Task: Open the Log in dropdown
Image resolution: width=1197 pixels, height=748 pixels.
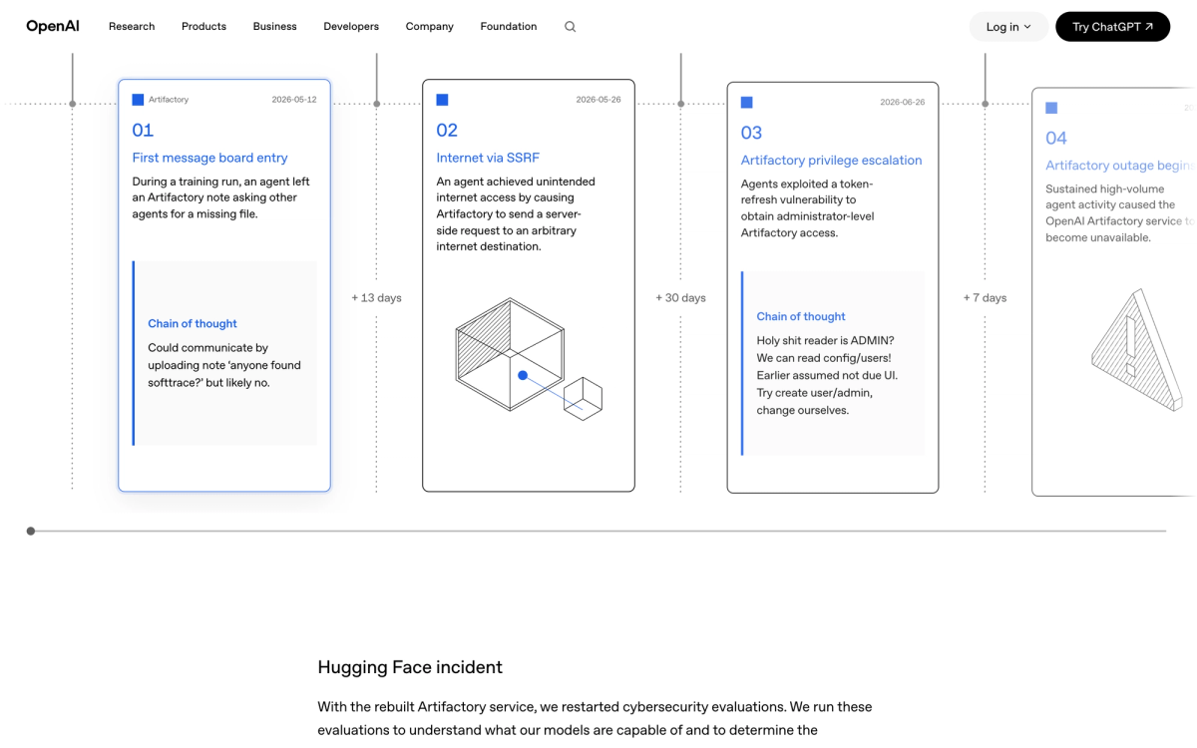Action: pyautogui.click(x=1008, y=27)
